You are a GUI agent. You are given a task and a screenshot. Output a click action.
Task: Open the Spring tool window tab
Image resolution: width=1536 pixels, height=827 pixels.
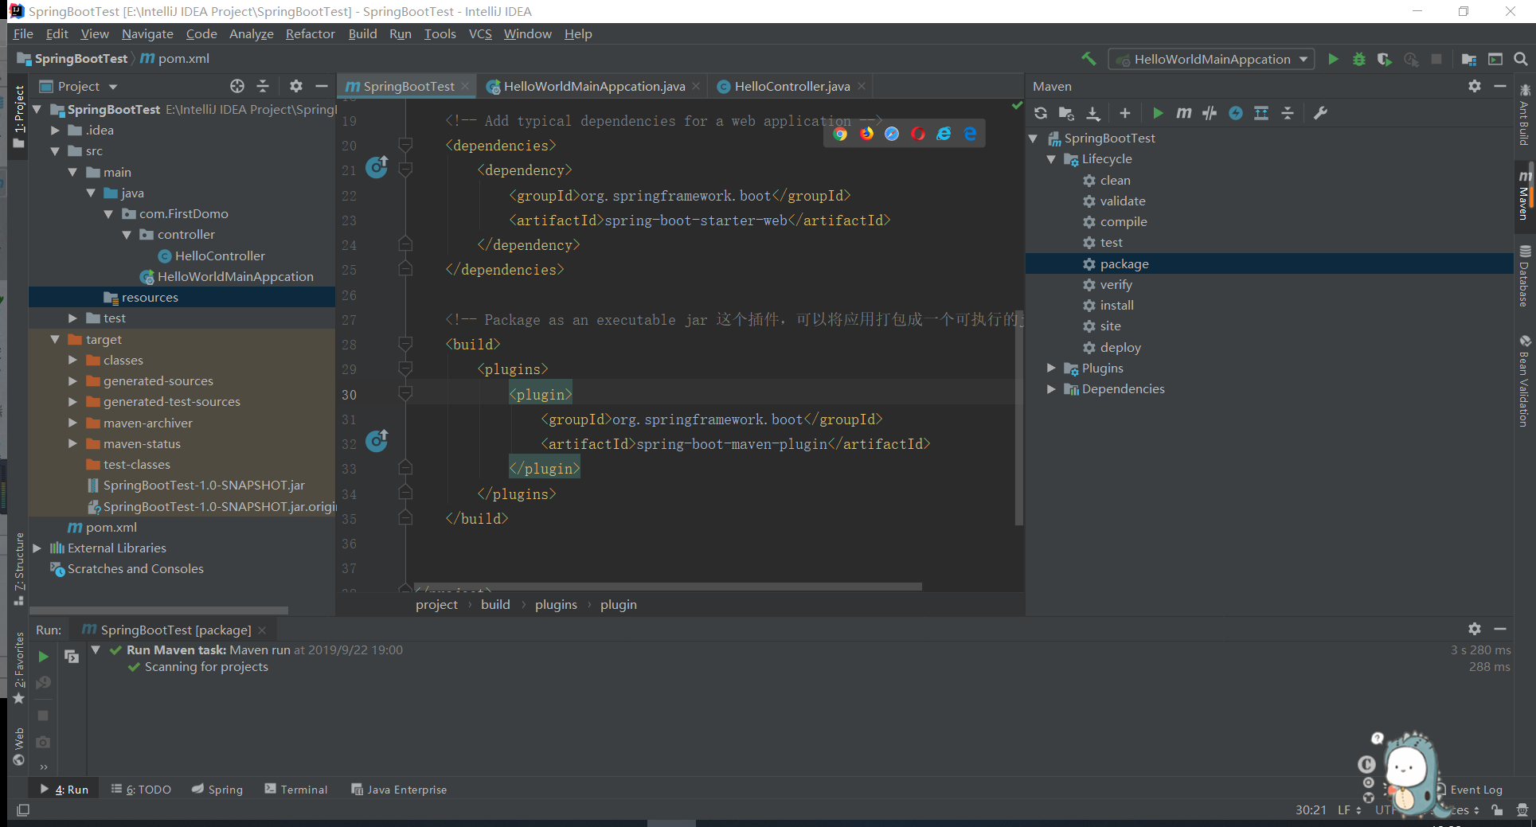217,790
